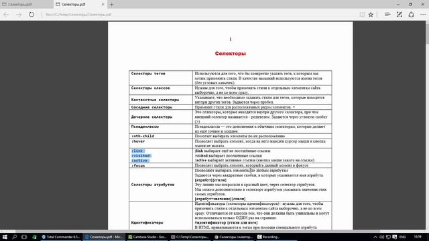429x241 pixels.
Task: Click the bold [атрибут]{стили} text
Action: click(210, 180)
